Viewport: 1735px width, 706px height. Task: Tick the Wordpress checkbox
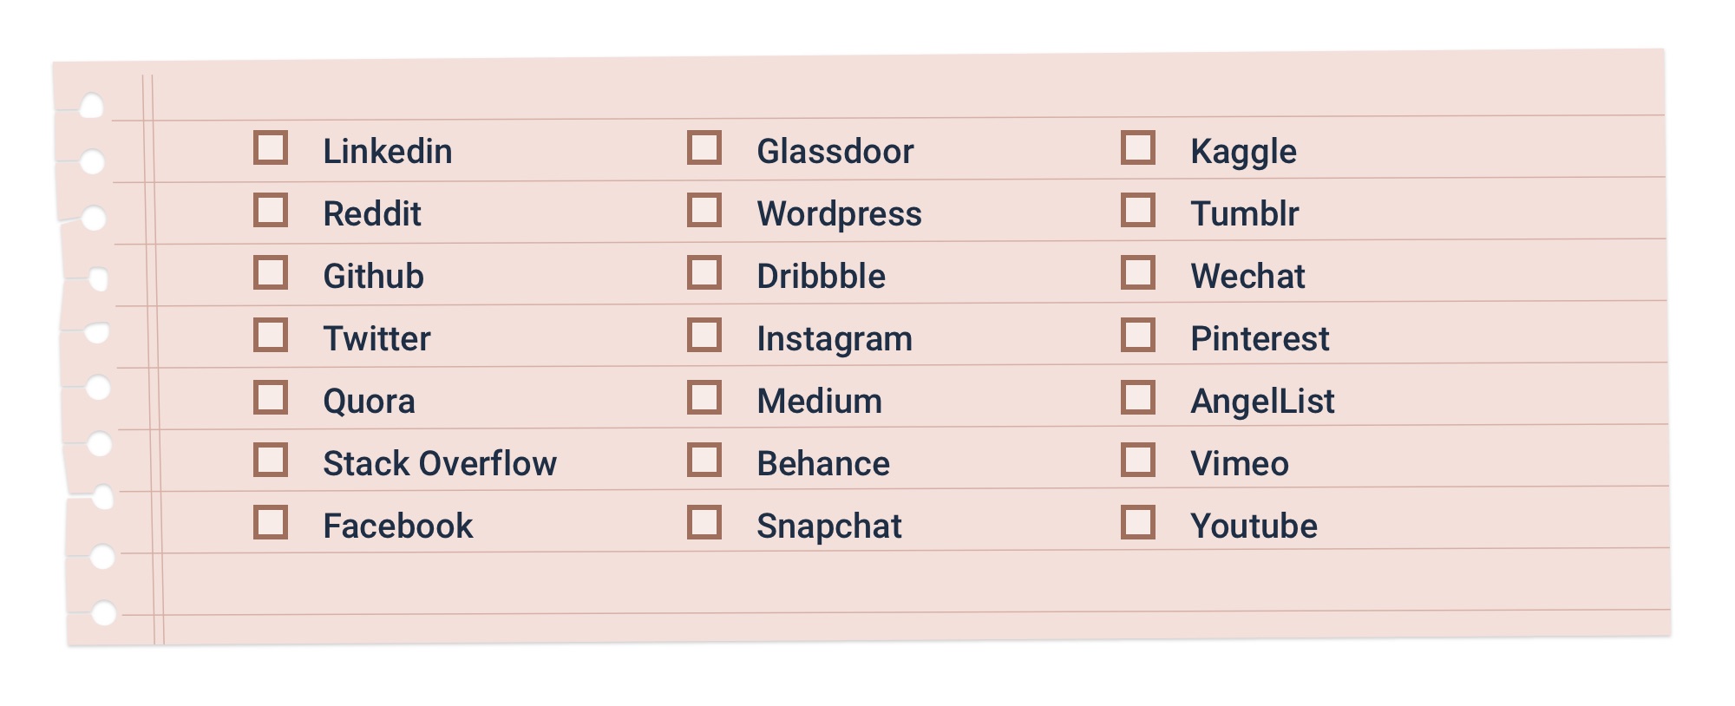point(704,210)
